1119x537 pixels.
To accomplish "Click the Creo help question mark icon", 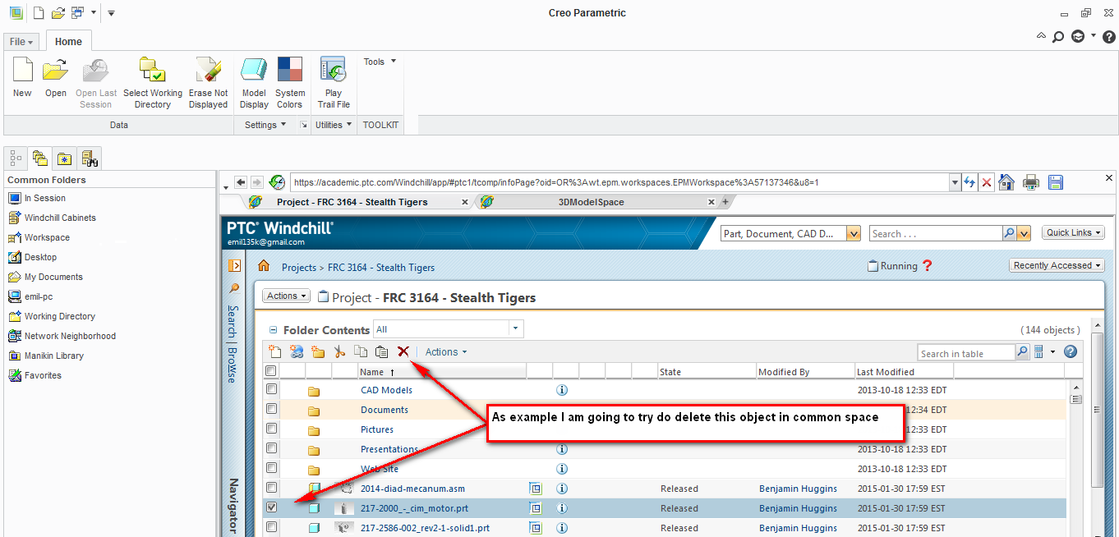I will click(1109, 36).
